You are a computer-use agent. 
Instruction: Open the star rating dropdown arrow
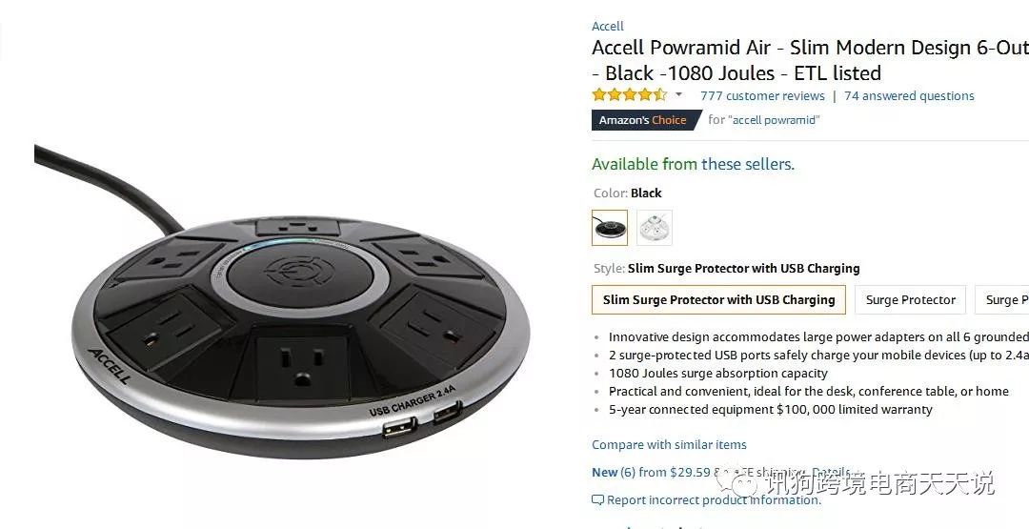(678, 95)
